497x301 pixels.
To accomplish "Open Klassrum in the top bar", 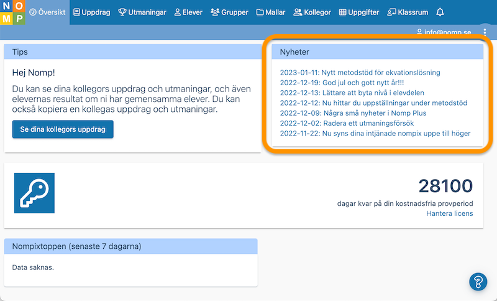I will 408,12.
